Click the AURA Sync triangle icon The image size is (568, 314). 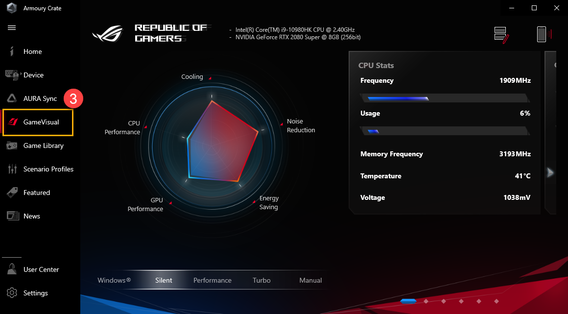coord(12,98)
